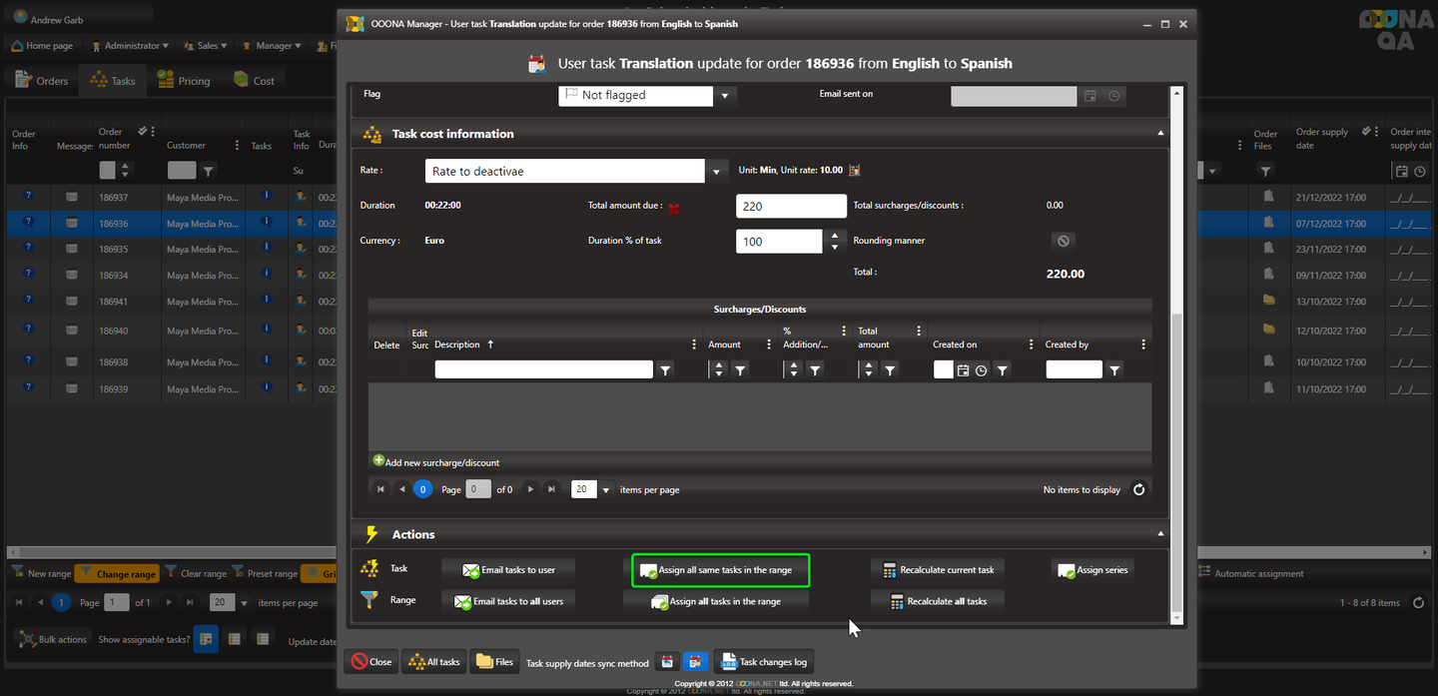Screen dimensions: 1438x696
Task: Select the first Task supply dates sync method
Action: click(x=667, y=661)
